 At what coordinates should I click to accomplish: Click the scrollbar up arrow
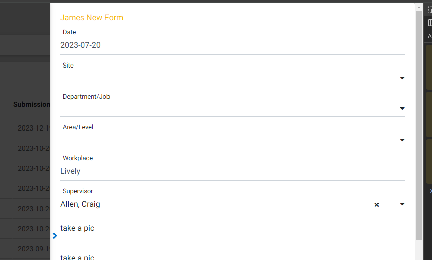[419, 7]
